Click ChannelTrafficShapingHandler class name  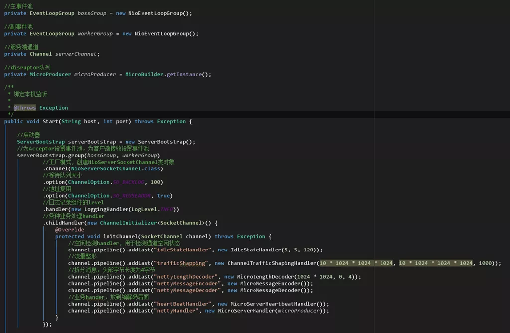(x=271, y=263)
